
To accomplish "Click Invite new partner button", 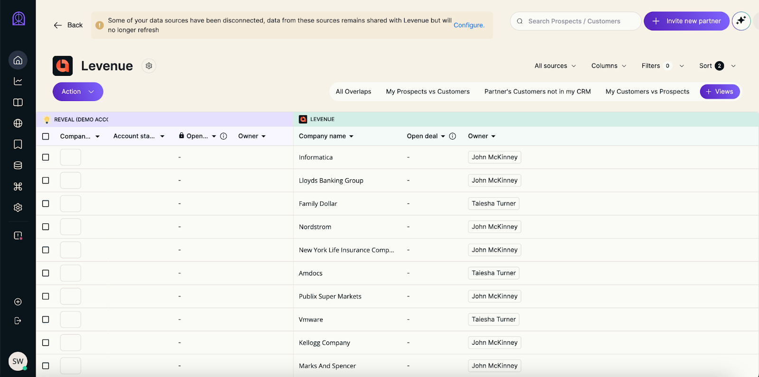I will tap(686, 21).
